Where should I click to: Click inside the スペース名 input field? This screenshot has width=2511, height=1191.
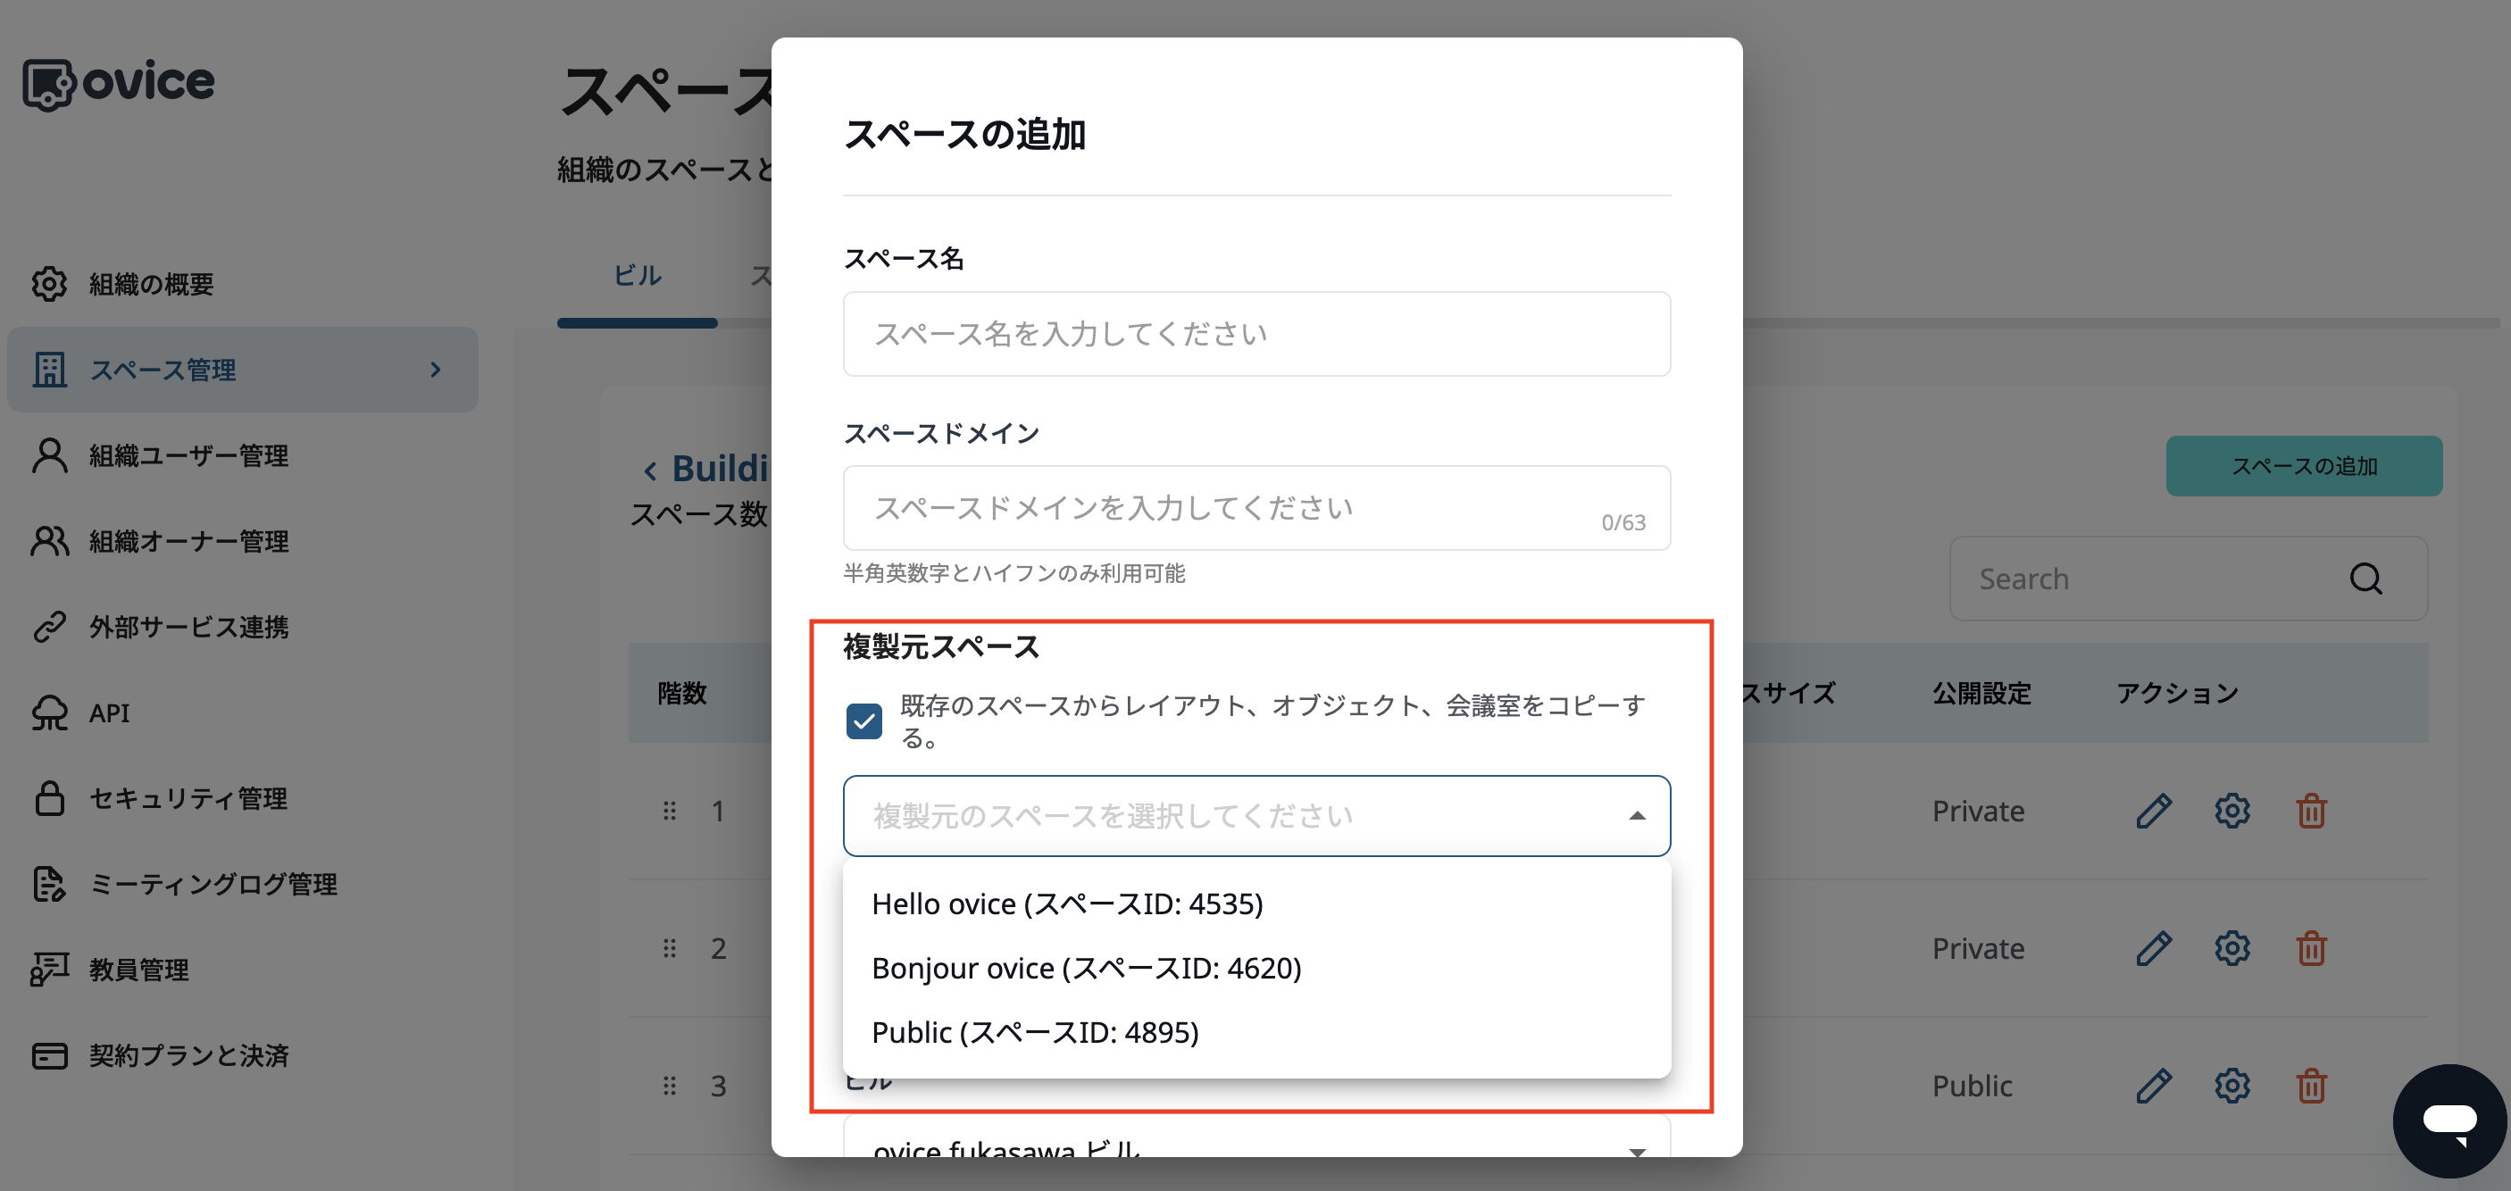1255,333
